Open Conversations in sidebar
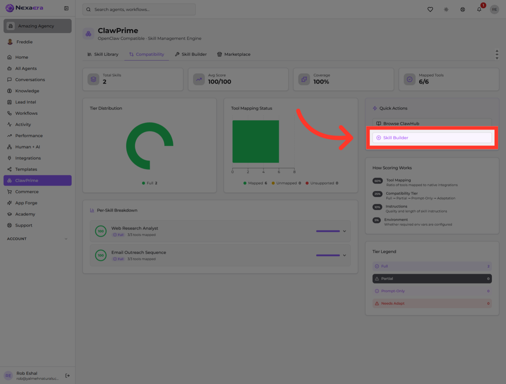This screenshot has width=506, height=384. coord(38,80)
